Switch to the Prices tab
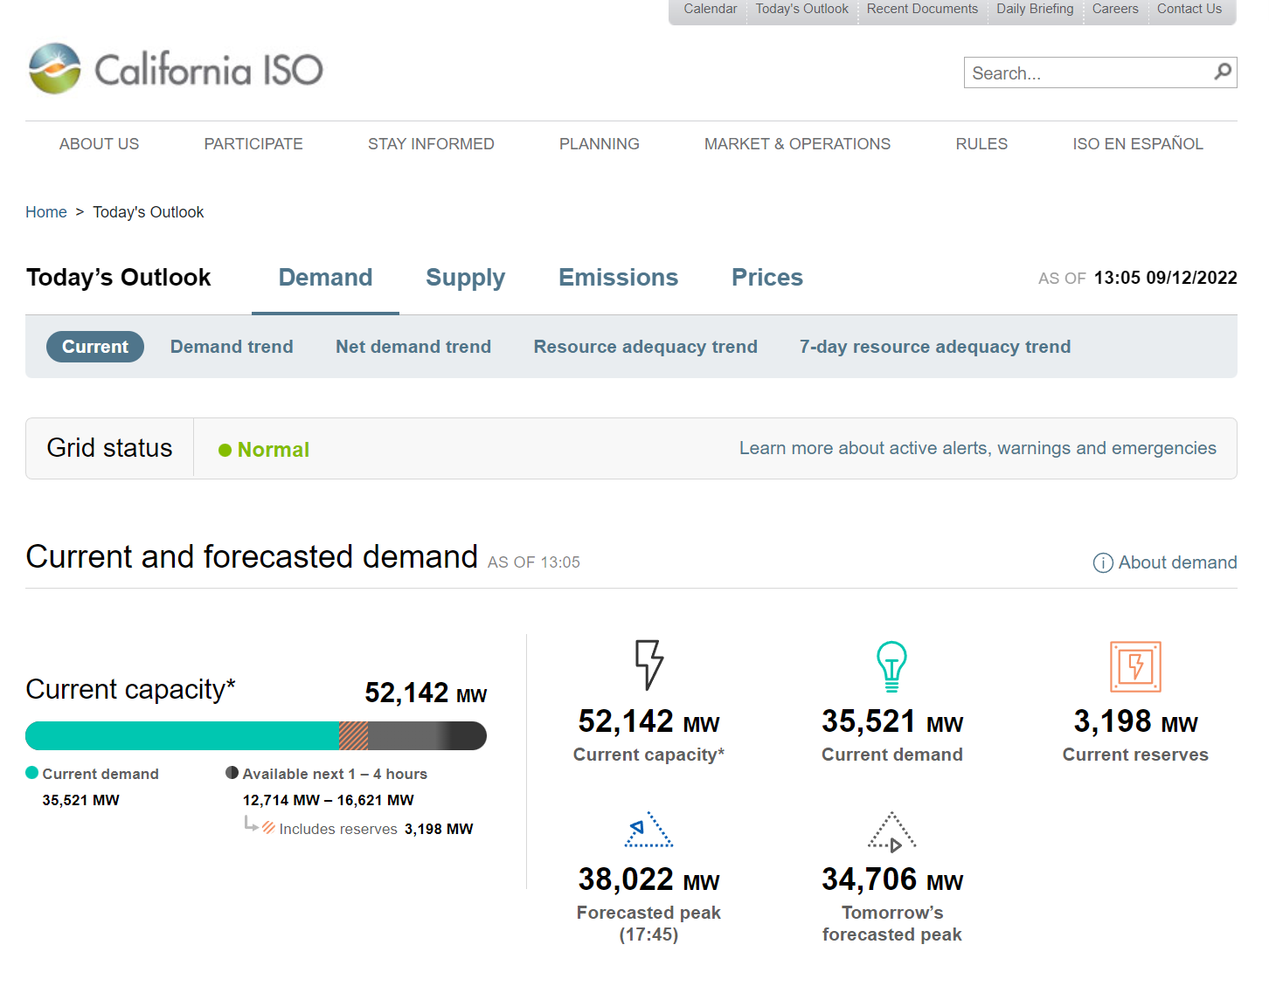The height and width of the screenshot is (986, 1269). coord(766,278)
